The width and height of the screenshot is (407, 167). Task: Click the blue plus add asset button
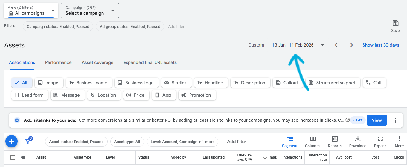pos(11,142)
